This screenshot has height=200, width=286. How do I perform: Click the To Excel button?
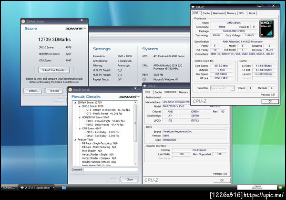pos(55,91)
